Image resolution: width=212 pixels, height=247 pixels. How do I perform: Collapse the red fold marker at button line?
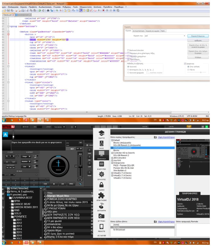[8, 34]
